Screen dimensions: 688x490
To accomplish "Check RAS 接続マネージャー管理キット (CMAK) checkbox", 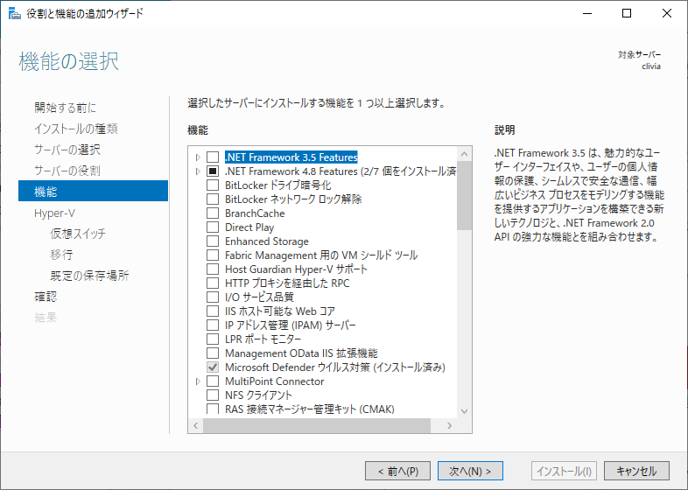I will (x=213, y=409).
